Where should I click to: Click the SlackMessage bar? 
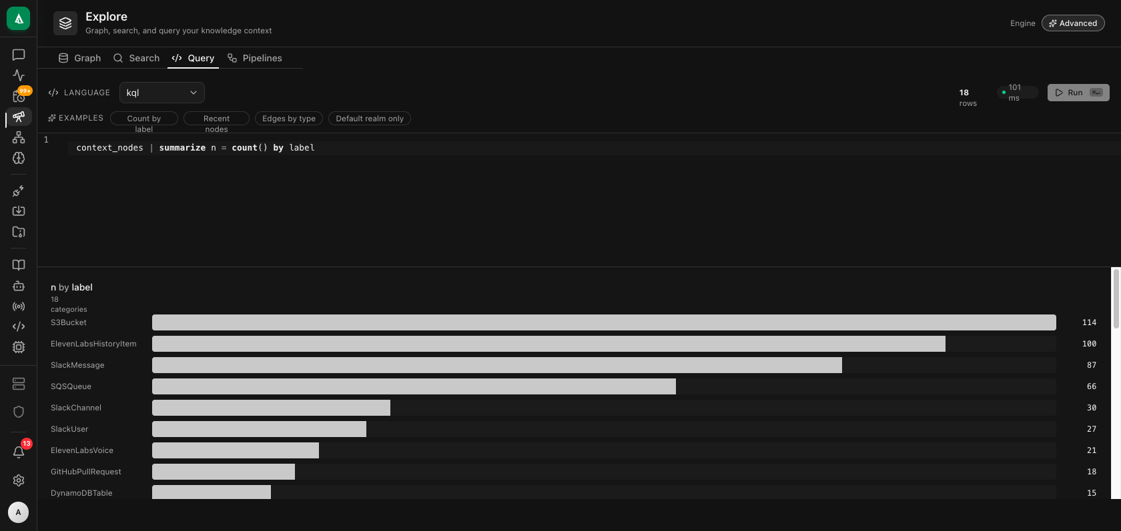tap(497, 365)
